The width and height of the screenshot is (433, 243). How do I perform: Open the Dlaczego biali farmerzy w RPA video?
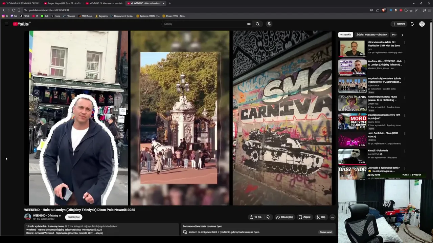click(352, 122)
